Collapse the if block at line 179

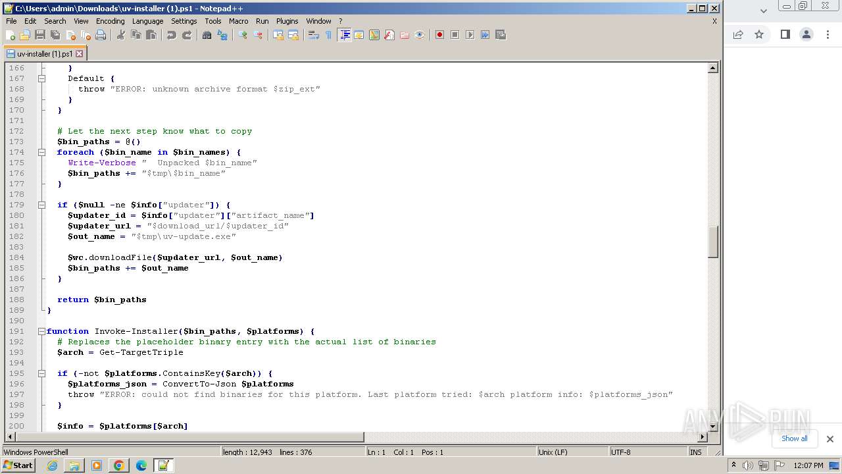[41, 205]
